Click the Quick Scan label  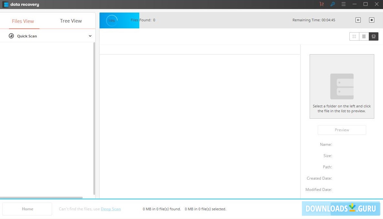[x=27, y=36]
